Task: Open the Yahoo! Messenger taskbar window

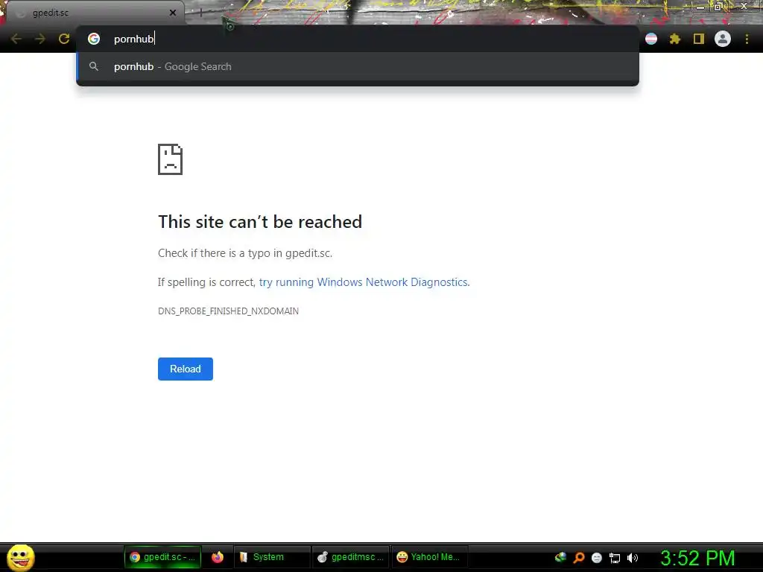Action: point(429,557)
